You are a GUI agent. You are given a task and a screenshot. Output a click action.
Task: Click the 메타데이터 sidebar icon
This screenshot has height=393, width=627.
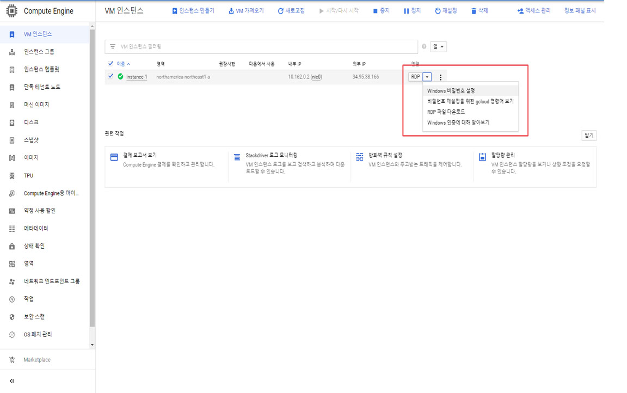click(x=12, y=228)
